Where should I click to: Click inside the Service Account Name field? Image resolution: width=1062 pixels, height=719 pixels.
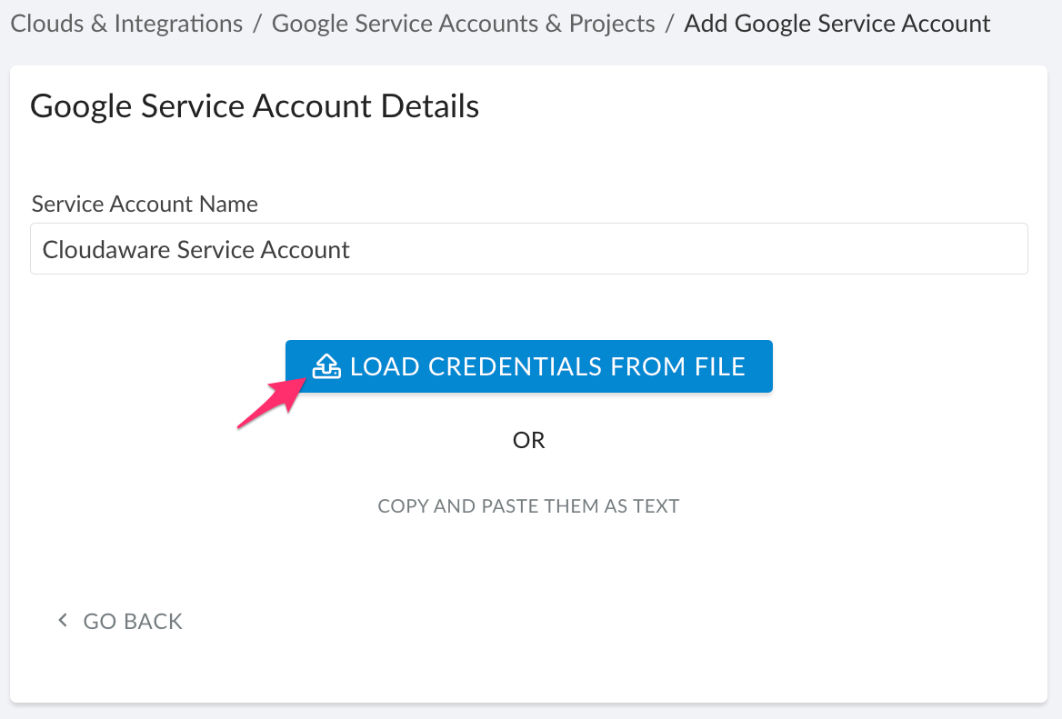528,248
